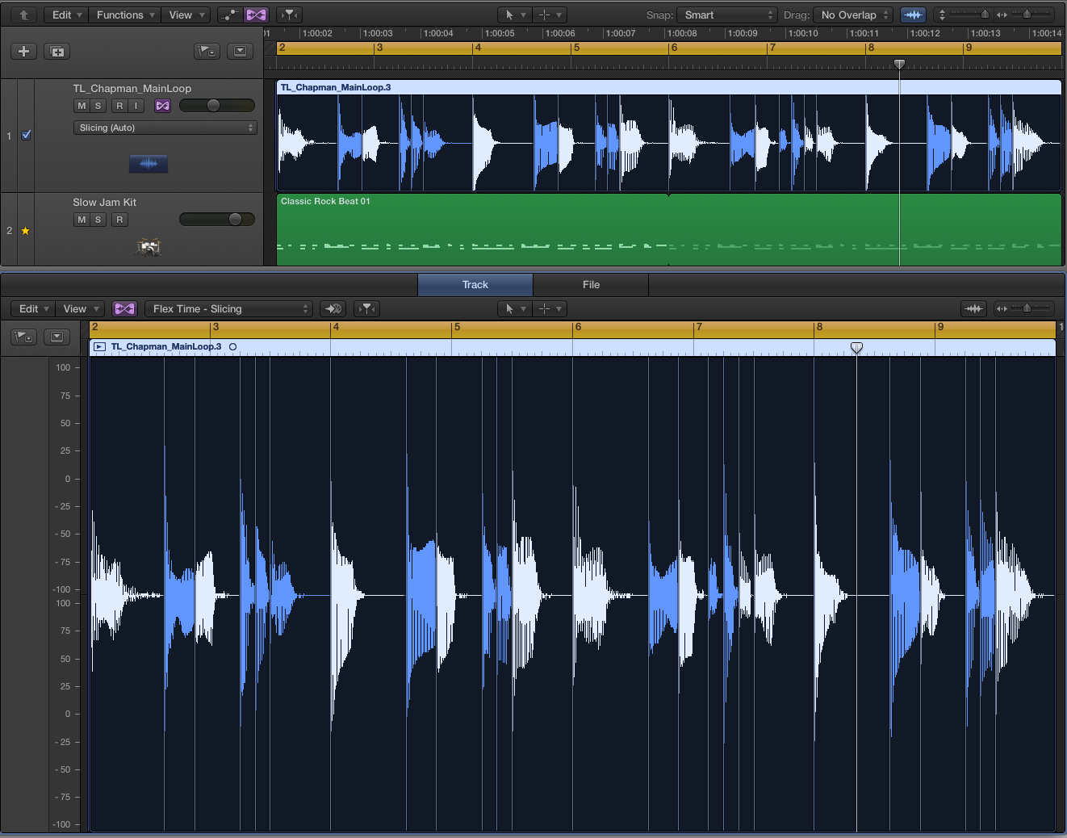1067x838 pixels.
Task: Open the Functions menu
Action: tap(123, 15)
